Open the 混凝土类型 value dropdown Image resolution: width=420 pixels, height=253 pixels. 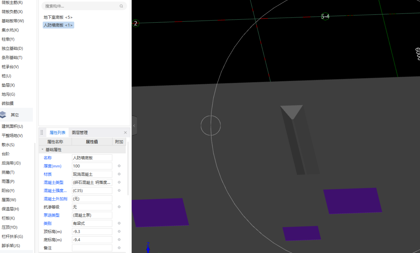coord(92,182)
